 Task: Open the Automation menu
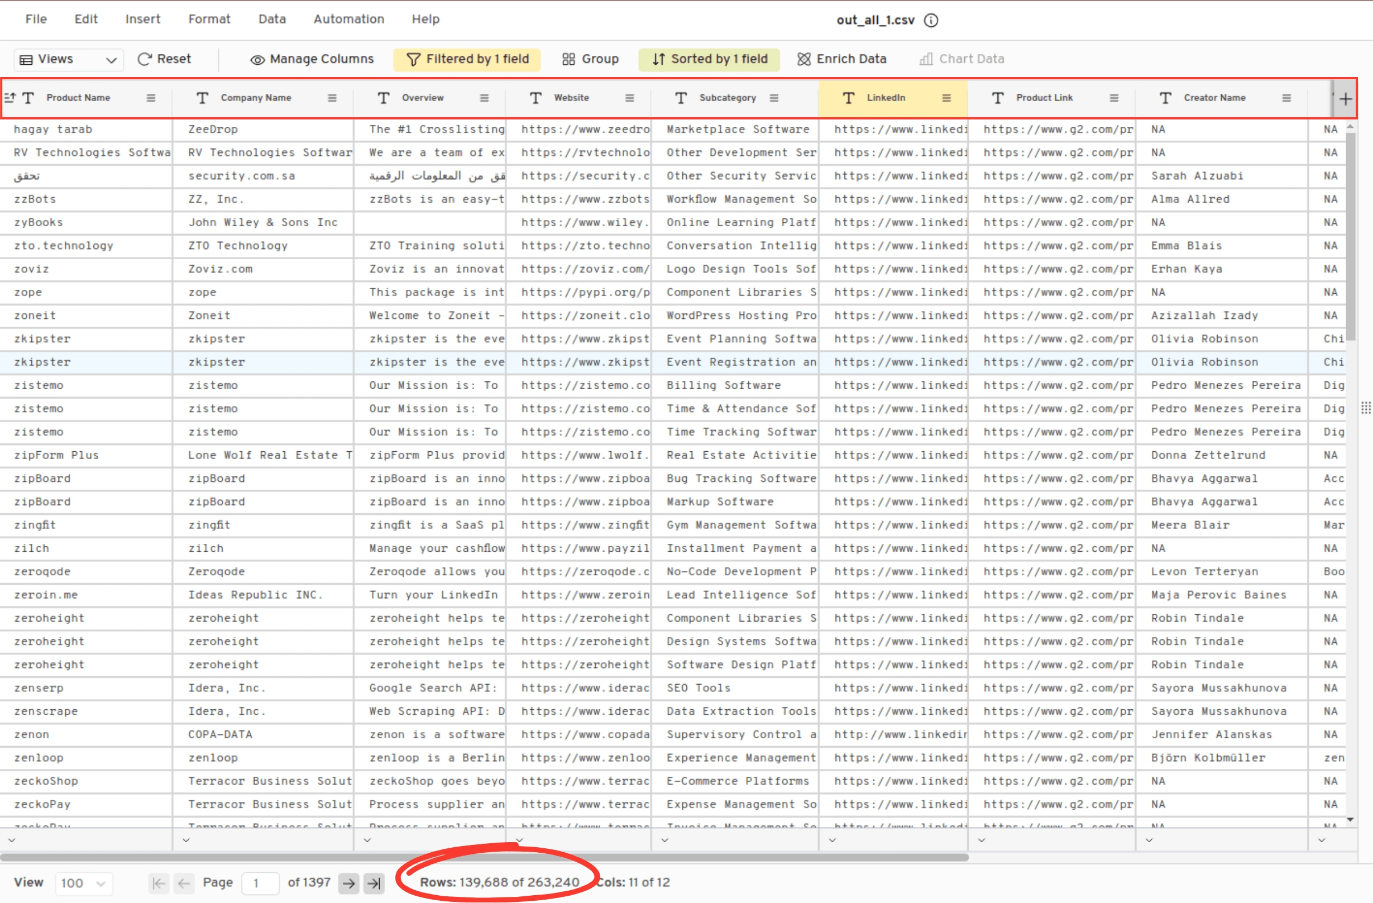348,19
